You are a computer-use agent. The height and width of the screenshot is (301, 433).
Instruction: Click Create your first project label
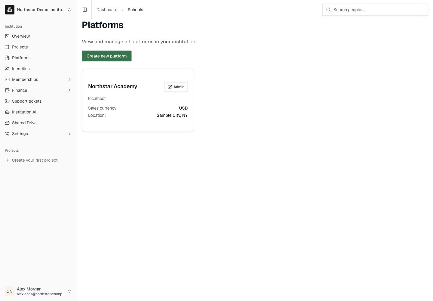[35, 160]
